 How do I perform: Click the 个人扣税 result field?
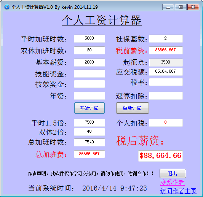(166, 122)
